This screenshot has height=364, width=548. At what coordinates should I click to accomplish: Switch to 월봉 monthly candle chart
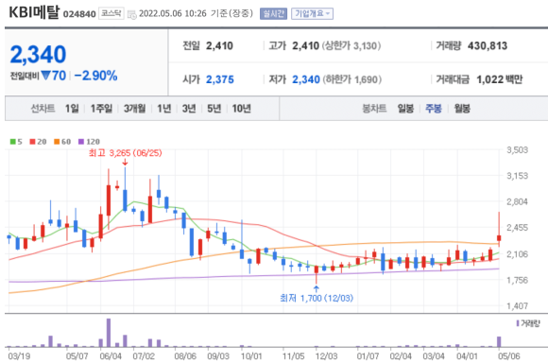tap(462, 109)
